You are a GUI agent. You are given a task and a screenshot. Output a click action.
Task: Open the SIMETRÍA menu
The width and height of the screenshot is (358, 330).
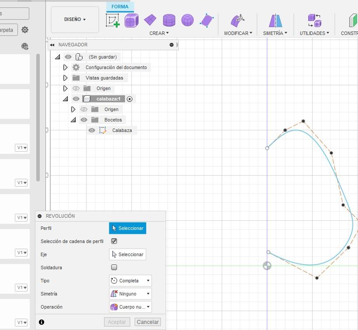pyautogui.click(x=275, y=33)
